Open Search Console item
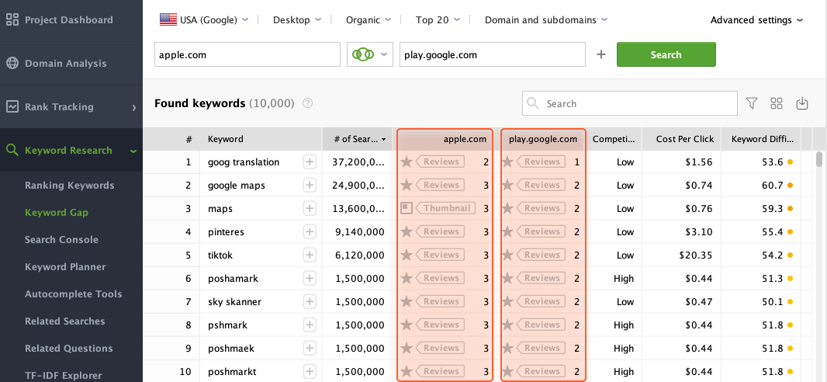 tap(62, 240)
